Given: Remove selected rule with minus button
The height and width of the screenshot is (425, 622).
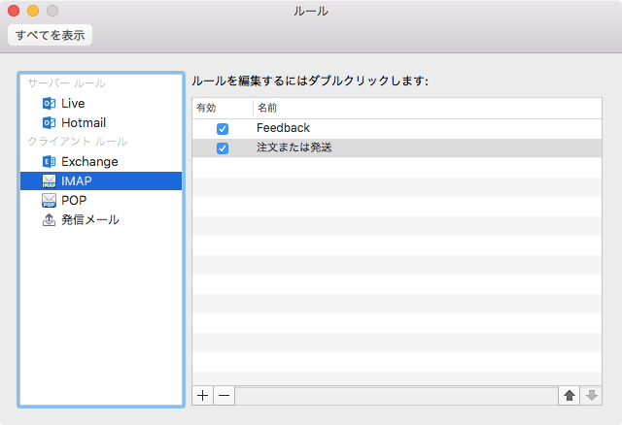Looking at the screenshot, I should pyautogui.click(x=225, y=396).
